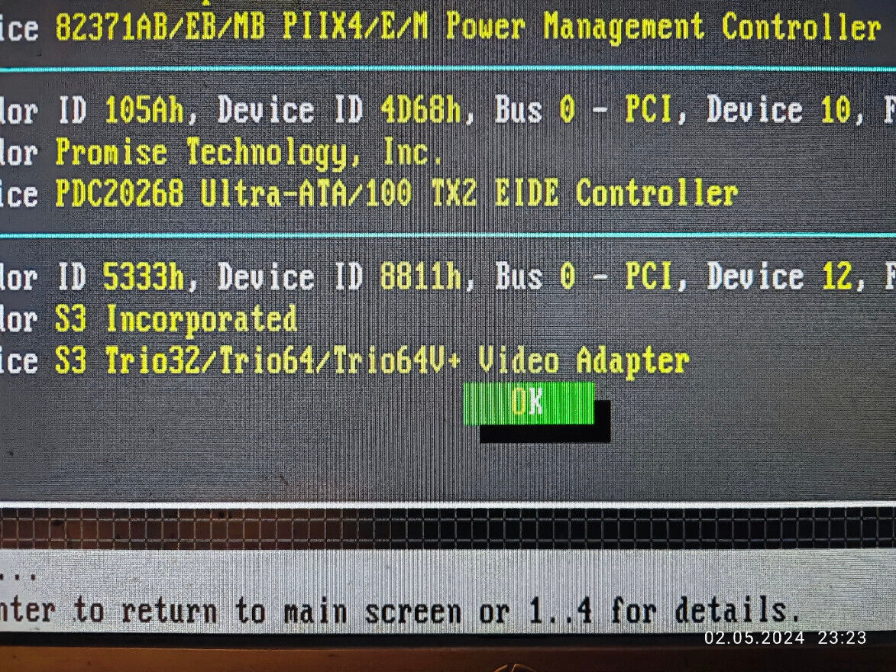This screenshot has width=896, height=672.
Task: Select the S3 Trio32/Trio64/Trio64V+ Video Adapter entry
Action: click(x=372, y=362)
